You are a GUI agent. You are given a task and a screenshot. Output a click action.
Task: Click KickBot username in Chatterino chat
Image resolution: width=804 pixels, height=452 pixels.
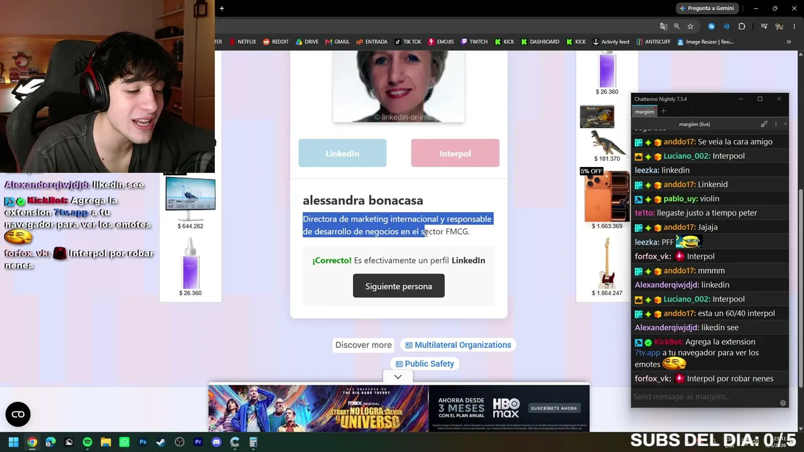pos(669,342)
